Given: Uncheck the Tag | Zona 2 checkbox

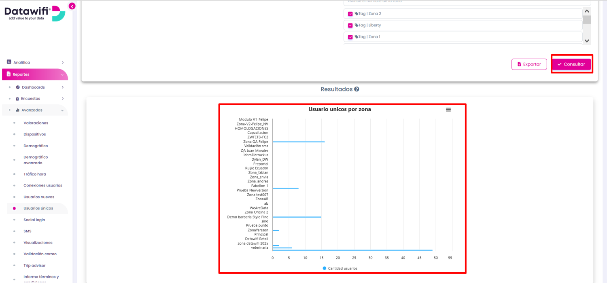Looking at the screenshot, I should coord(350,14).
